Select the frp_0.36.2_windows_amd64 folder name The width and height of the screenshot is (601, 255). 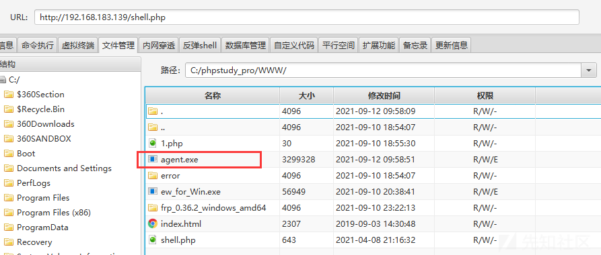click(213, 208)
